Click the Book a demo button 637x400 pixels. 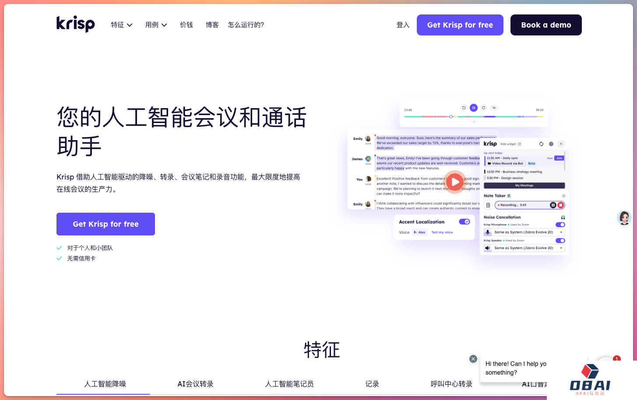click(546, 25)
